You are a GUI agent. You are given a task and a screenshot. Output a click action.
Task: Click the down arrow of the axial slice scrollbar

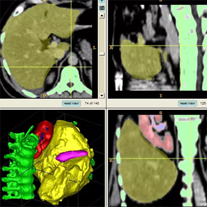[x=102, y=95]
